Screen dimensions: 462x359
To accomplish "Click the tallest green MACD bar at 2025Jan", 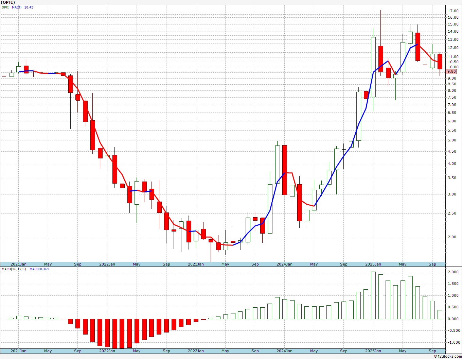I will (x=373, y=295).
